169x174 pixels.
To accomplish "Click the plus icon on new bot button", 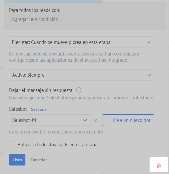I will click(108, 120).
